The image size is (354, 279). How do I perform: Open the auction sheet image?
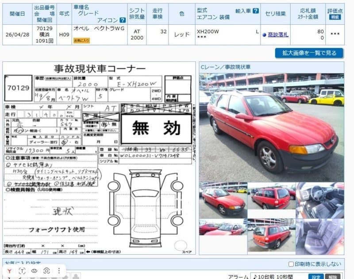[99, 158]
